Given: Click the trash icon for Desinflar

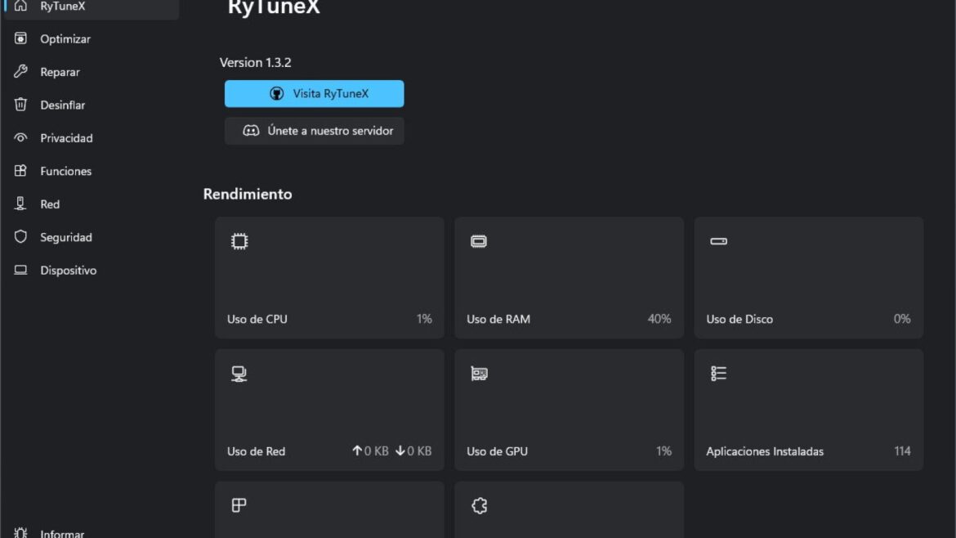Looking at the screenshot, I should (20, 105).
